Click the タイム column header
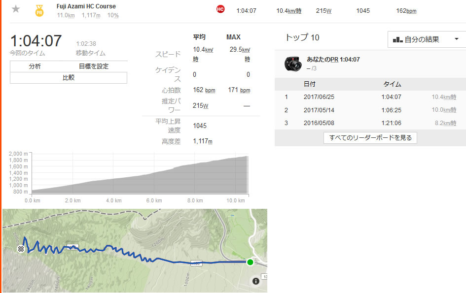Screen dimensions: 466x293 click(392, 84)
